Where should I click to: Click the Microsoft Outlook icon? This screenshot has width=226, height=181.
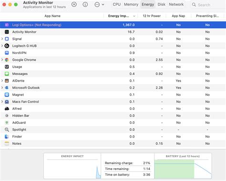(x=7, y=88)
